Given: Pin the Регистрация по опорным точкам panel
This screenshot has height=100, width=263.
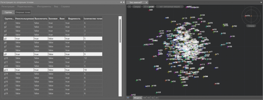Looking at the screenshot, I should (121, 2).
